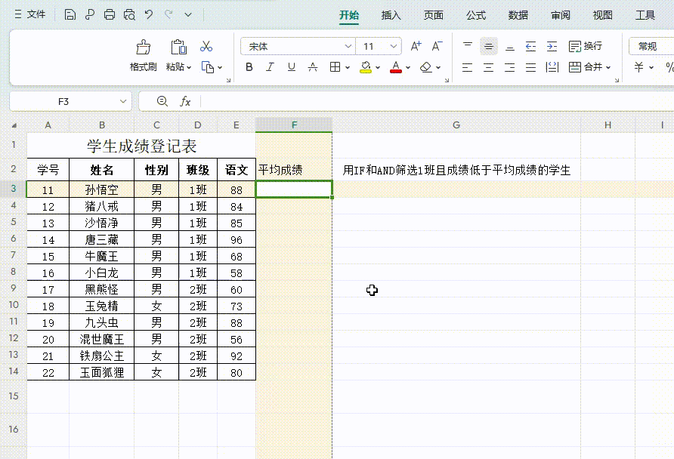Switch to the 开始 tab
The image size is (674, 459).
(x=348, y=15)
